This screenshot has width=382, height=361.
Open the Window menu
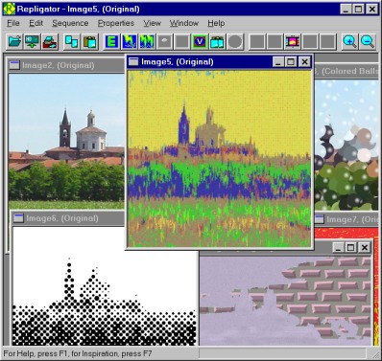pyautogui.click(x=184, y=23)
